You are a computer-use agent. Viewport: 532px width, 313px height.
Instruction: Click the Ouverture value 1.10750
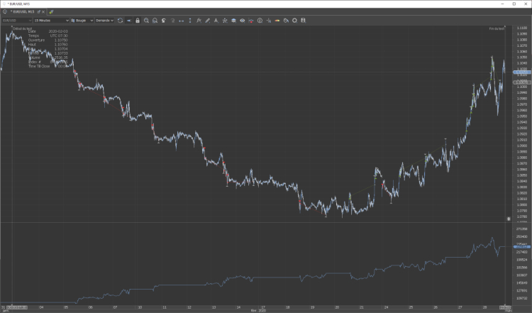tap(61, 40)
